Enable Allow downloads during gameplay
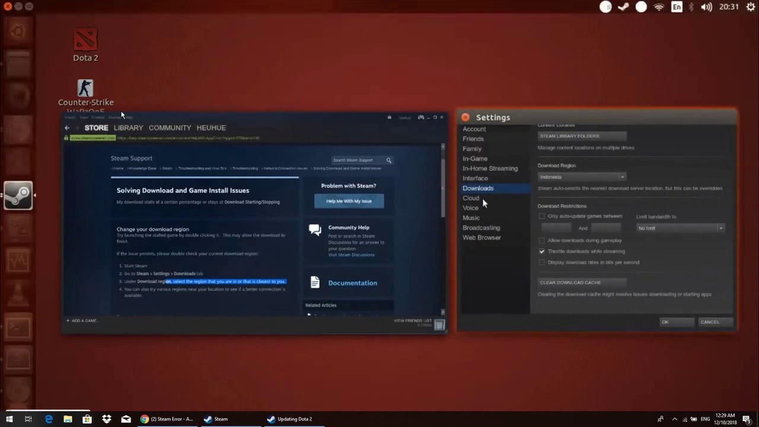 (x=541, y=240)
